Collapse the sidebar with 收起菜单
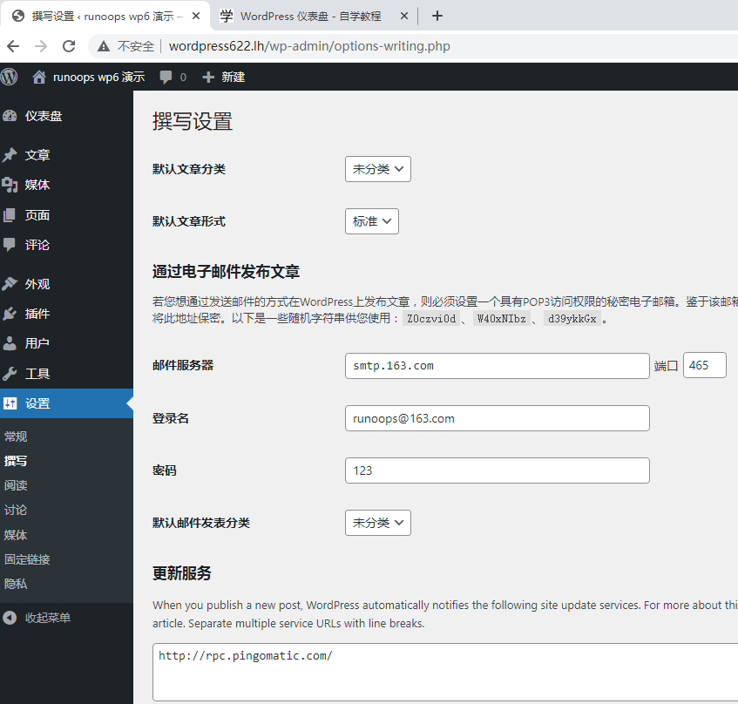The height and width of the screenshot is (704, 738). [x=47, y=618]
